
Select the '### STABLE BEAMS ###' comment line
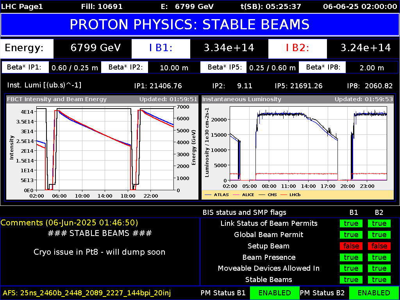click(100, 233)
